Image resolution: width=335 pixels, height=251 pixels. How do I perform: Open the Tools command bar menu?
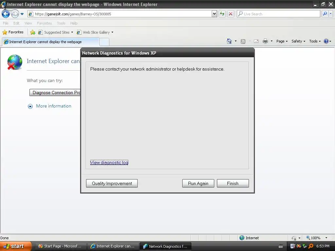(315, 41)
